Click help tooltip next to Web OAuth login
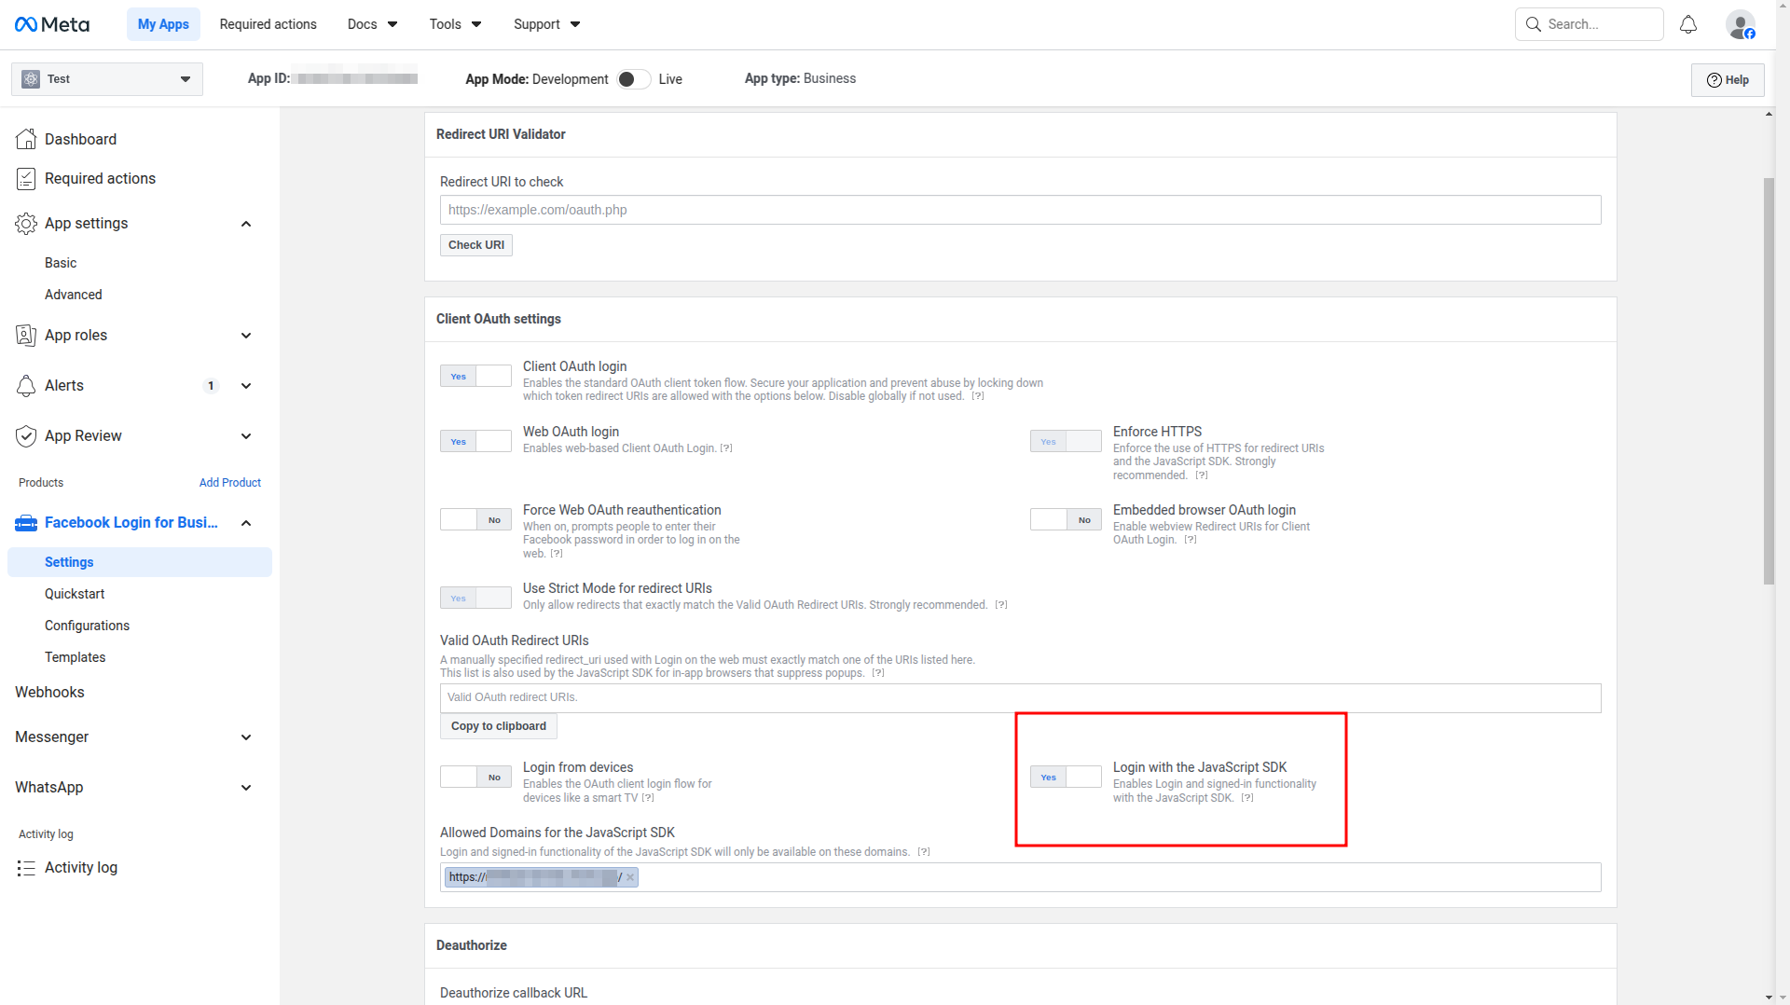This screenshot has width=1790, height=1005. click(x=726, y=448)
